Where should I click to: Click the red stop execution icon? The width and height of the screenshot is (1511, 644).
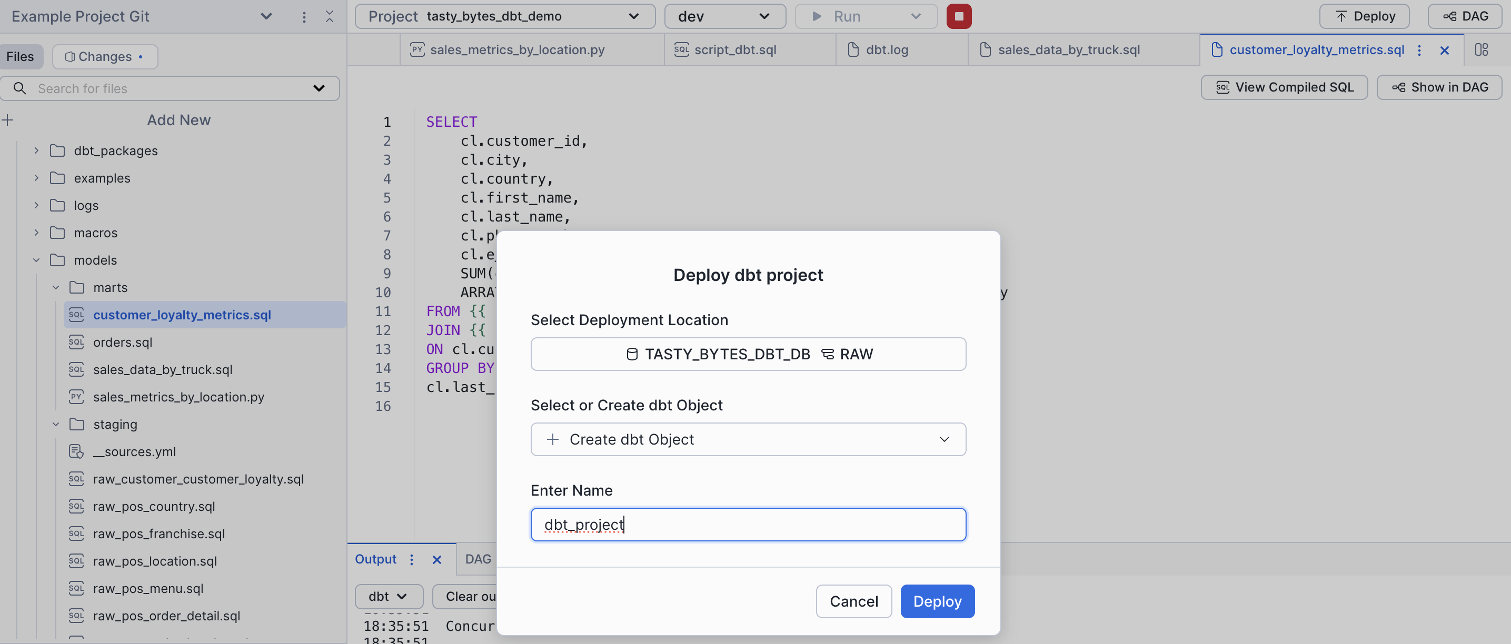point(958,16)
